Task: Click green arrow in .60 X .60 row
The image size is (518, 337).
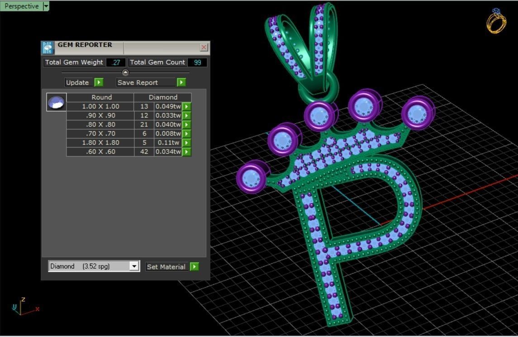Action: pos(187,152)
